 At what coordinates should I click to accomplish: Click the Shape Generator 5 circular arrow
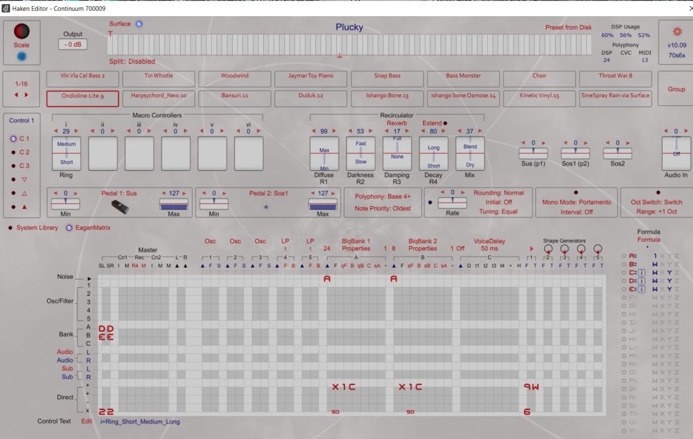point(598,249)
